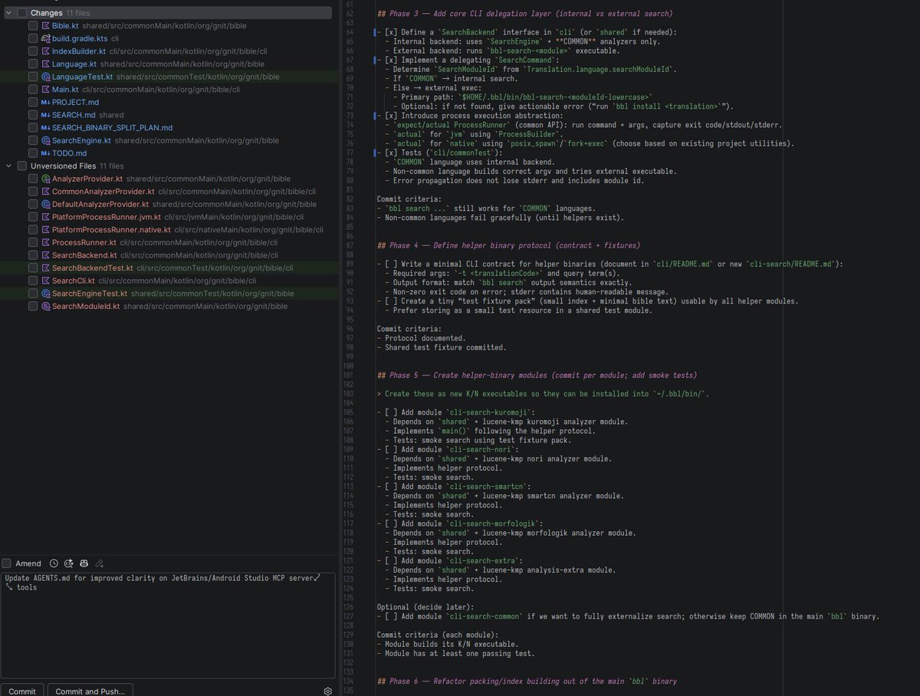This screenshot has width=920, height=696.
Task: Click the Commit button
Action: pos(22,691)
